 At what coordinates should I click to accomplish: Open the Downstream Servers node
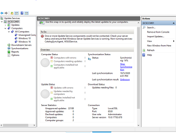click(21, 45)
